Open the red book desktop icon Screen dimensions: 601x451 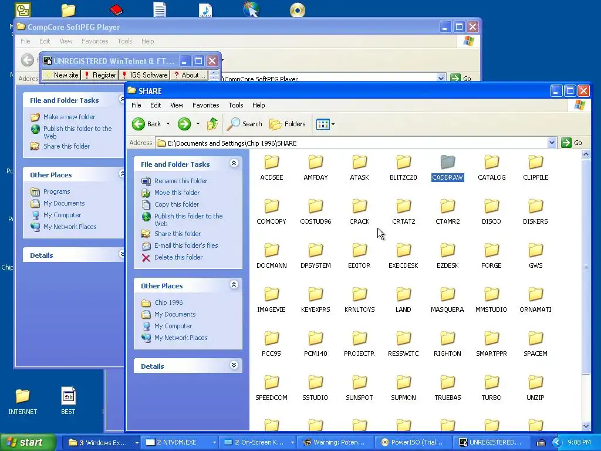click(116, 9)
